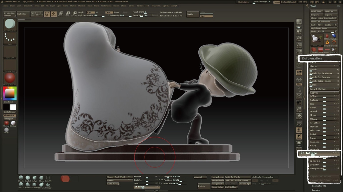Expand the Geometry HD section
Viewport: 343px width, 192px height.
tap(319, 186)
